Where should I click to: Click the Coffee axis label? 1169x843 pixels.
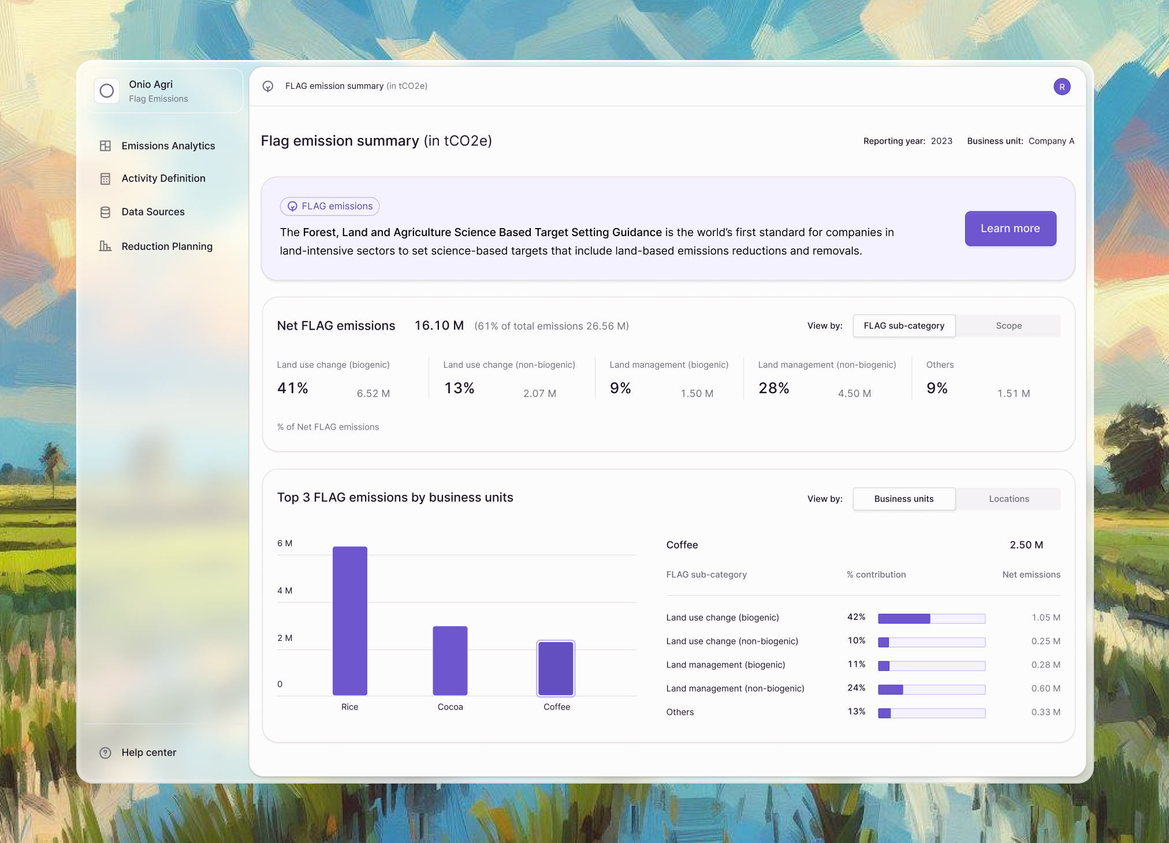tap(557, 707)
